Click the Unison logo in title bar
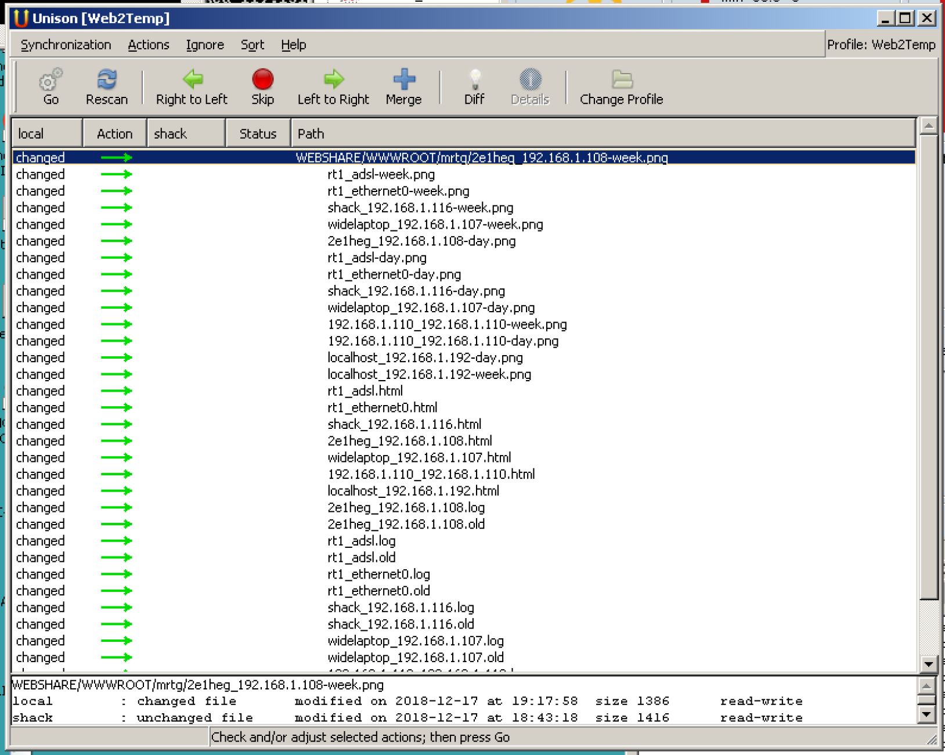This screenshot has width=945, height=755. point(21,19)
